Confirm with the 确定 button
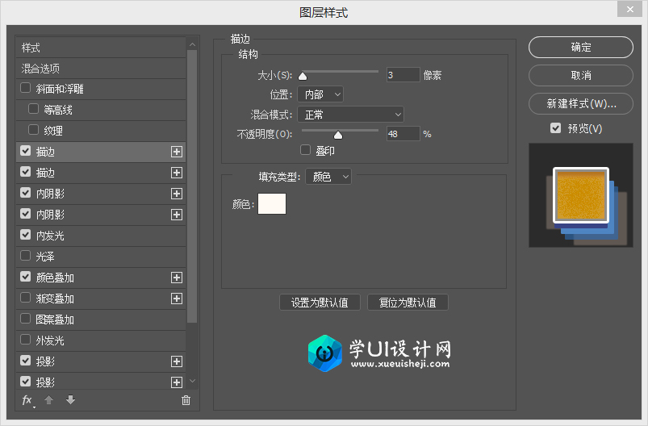 coord(581,47)
